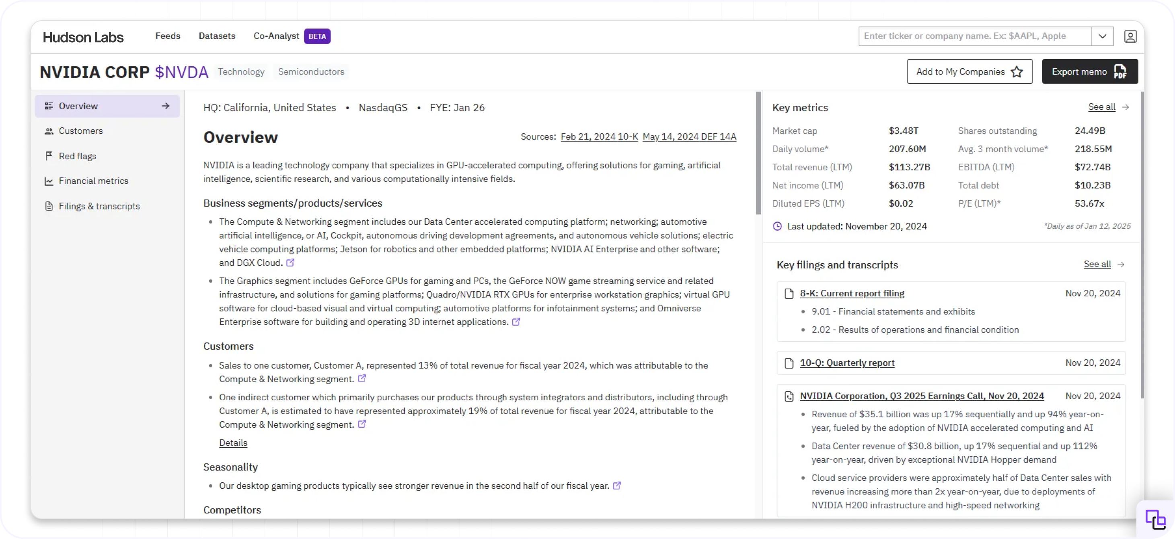Screen dimensions: 1175x539
Task: Click the copy widget icon at bottom-right corner
Action: [x=1155, y=519]
